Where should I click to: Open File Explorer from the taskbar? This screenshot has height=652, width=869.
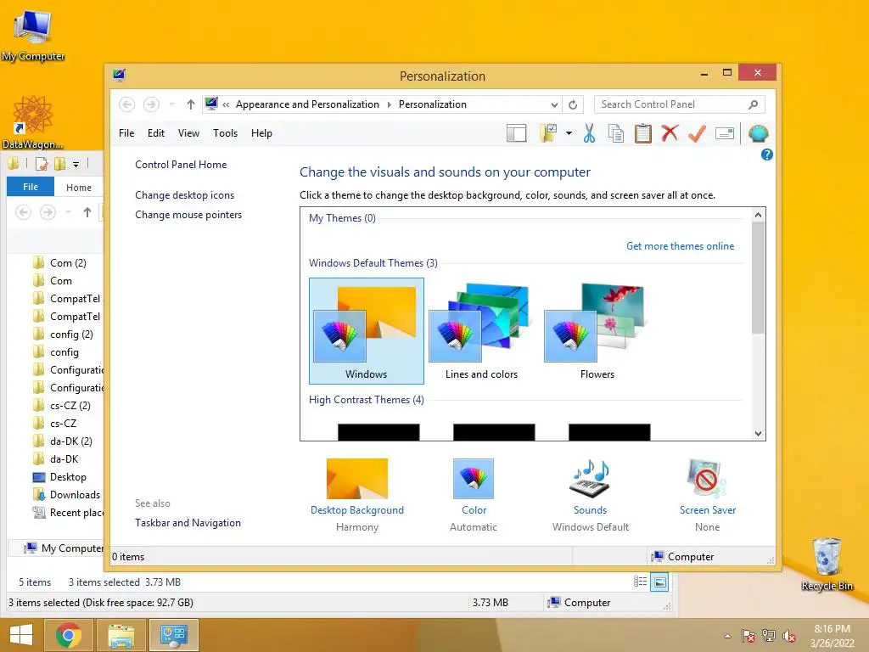pyautogui.click(x=121, y=635)
